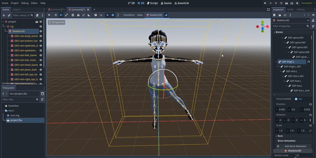Click the Position x value field
316x158 pixels.
click(282, 110)
